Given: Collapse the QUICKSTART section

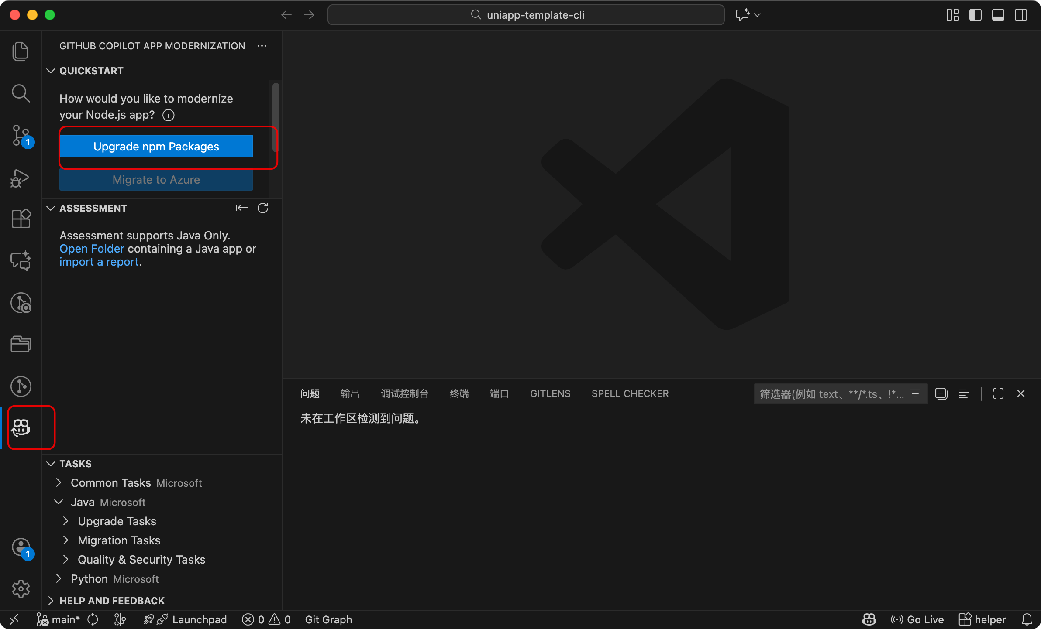Looking at the screenshot, I should click(91, 71).
